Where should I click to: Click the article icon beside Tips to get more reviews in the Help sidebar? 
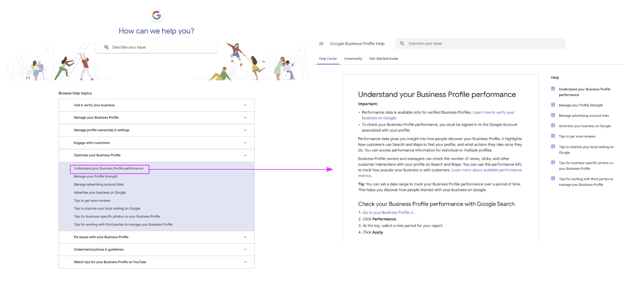coord(553,136)
